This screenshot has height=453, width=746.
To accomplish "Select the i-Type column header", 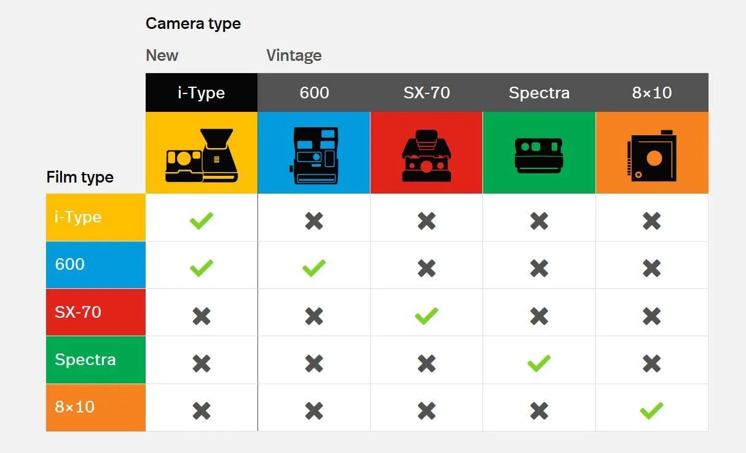I will [x=201, y=93].
